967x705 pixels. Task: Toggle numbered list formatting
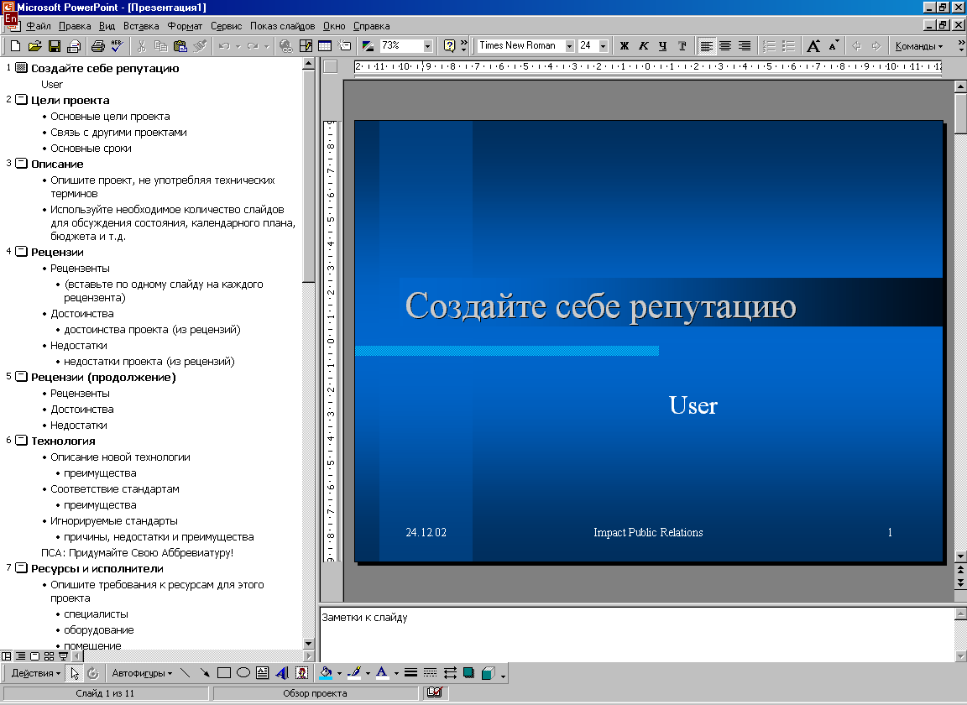[769, 45]
